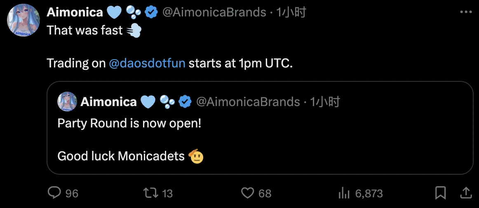Screen dimensions: 479x208
Task: Open the Aimonica profile avatar of main tweet
Action: pos(23,21)
